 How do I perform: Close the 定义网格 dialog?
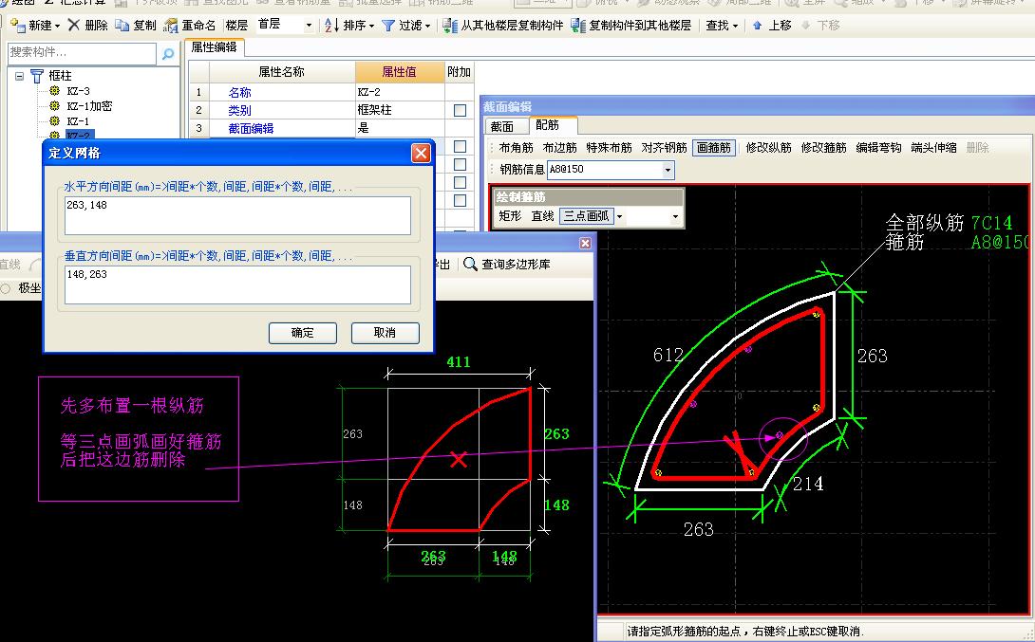tap(421, 153)
